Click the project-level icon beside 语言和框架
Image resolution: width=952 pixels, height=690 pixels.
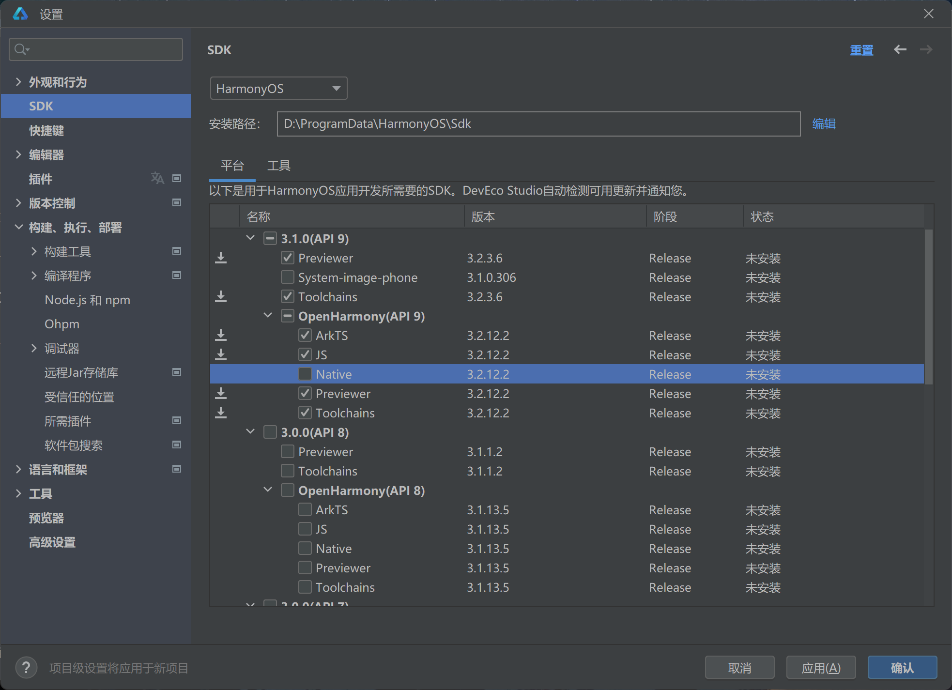177,469
